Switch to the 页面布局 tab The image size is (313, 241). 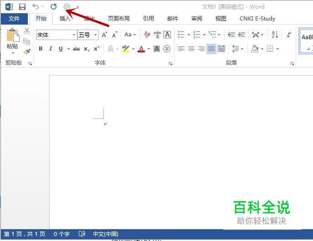(x=118, y=19)
